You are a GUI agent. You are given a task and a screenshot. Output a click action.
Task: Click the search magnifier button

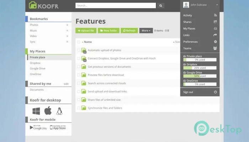[x=160, y=6]
